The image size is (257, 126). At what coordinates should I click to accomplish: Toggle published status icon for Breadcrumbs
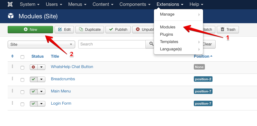(x=34, y=79)
